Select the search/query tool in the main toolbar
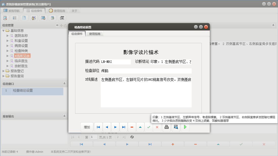The height and width of the screenshot is (156, 278). click(x=5, y=18)
